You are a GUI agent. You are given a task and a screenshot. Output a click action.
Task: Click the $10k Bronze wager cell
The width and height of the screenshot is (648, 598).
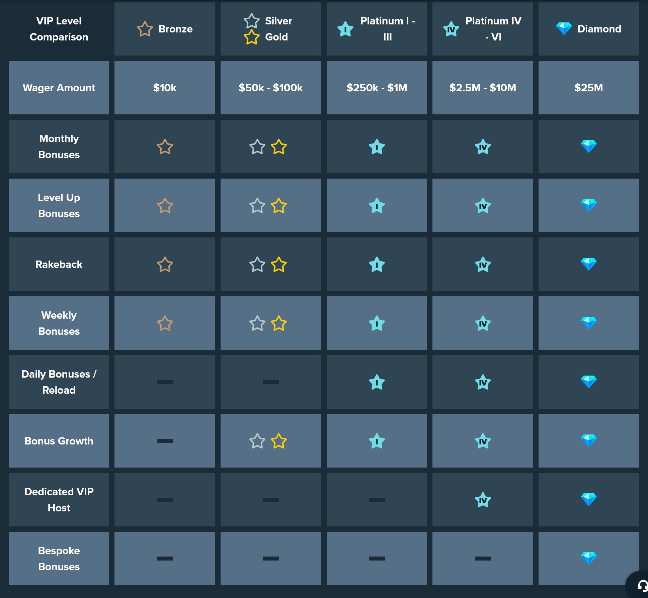coord(165,88)
